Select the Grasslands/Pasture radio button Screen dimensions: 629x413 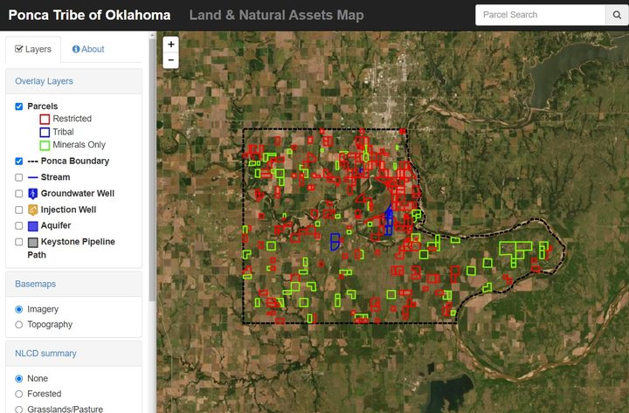[19, 409]
